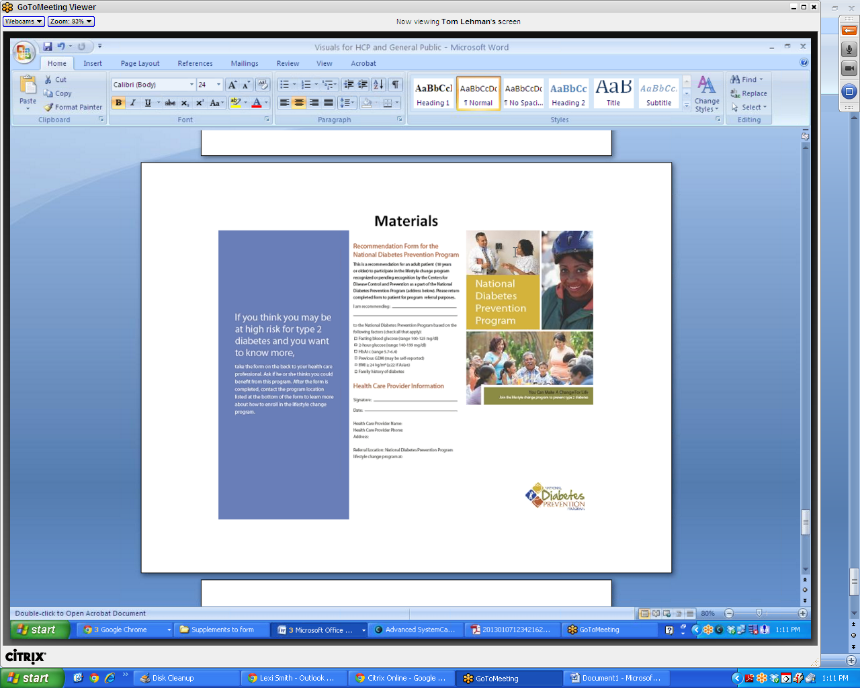This screenshot has width=860, height=688.
Task: Toggle Italic formatting
Action: 133,103
